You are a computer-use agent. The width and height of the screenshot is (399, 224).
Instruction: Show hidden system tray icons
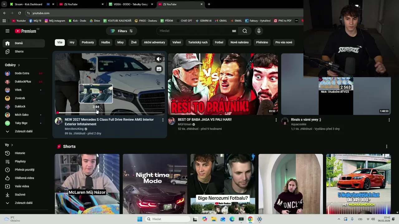339,219
